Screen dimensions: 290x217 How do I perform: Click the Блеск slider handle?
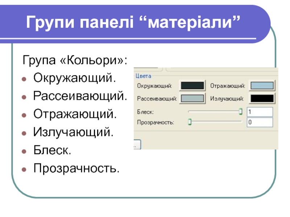point(240,112)
